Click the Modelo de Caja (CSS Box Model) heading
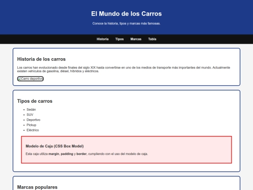253x190 pixels. 54,146
